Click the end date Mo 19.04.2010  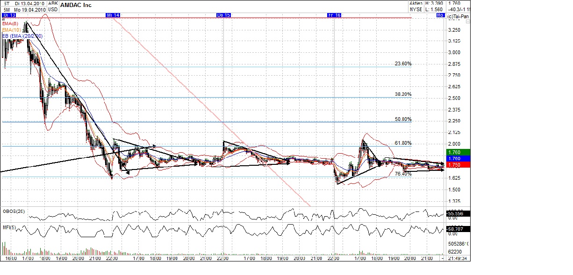click(x=29, y=9)
